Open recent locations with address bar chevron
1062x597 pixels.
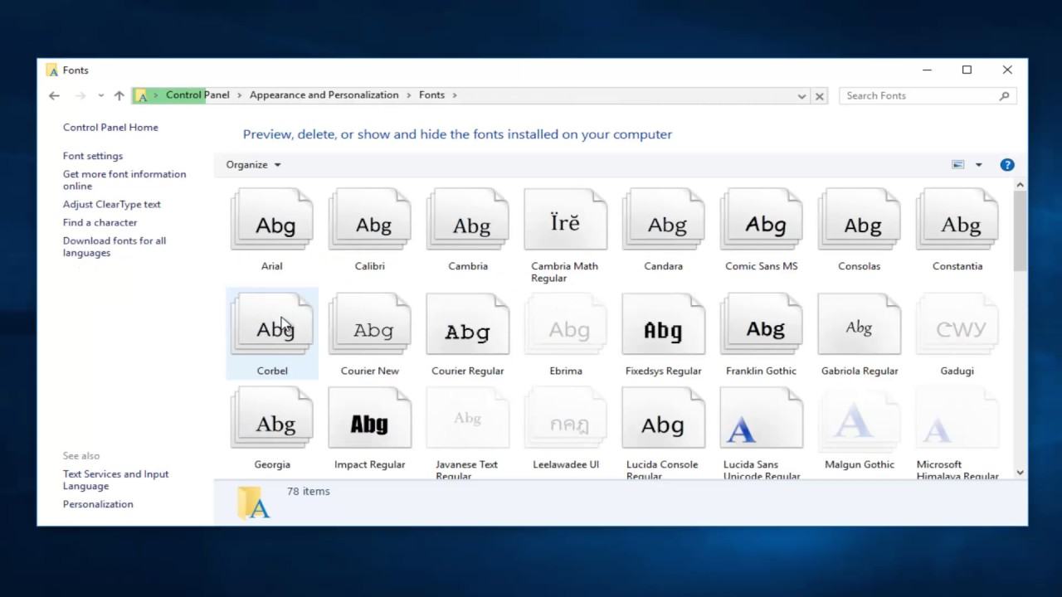pos(100,95)
